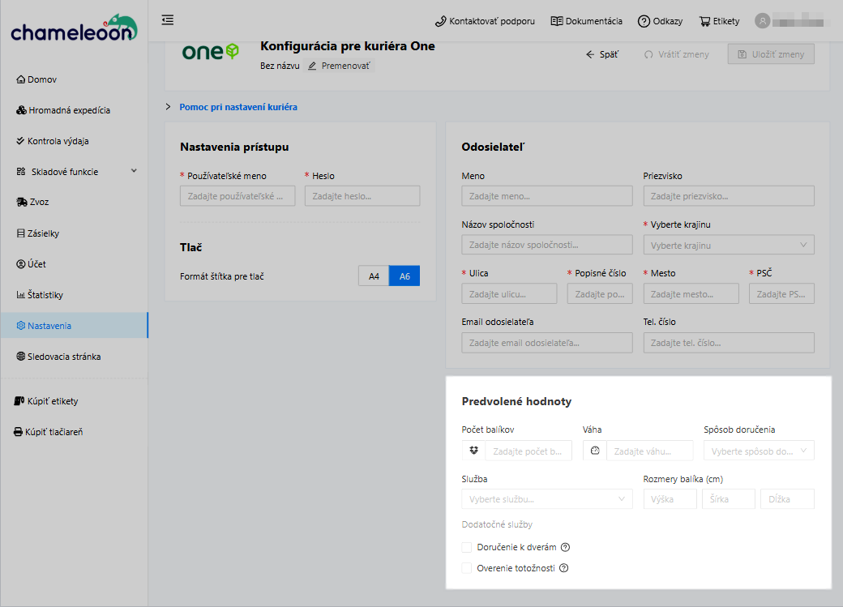Open the Vyberte krajinu dropdown

pyautogui.click(x=728, y=245)
